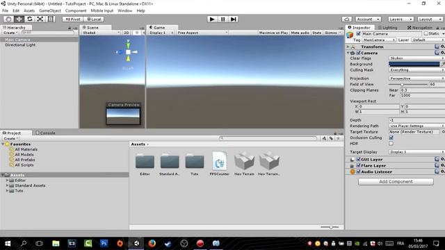Disable the Audio Listener component
Screen dimensions: 445x250
click(x=358, y=172)
